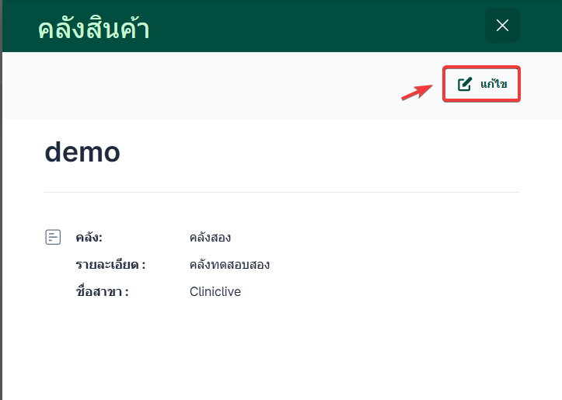Click the Cliniclive branch name

pyautogui.click(x=215, y=292)
